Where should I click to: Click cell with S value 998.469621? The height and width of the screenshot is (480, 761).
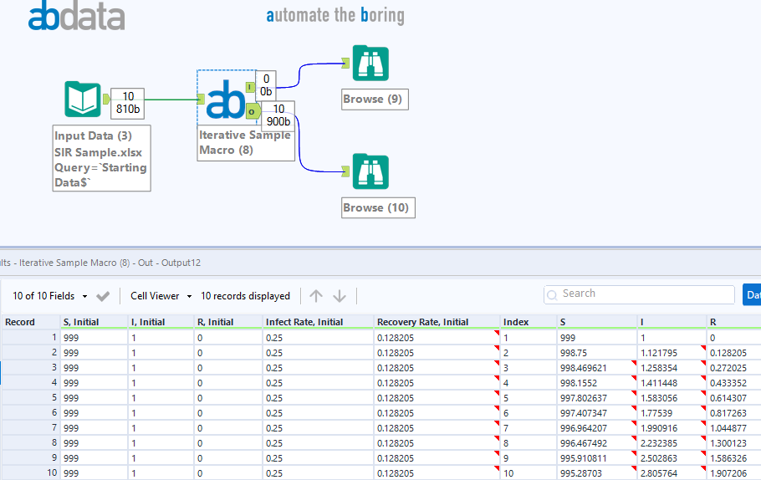click(597, 368)
